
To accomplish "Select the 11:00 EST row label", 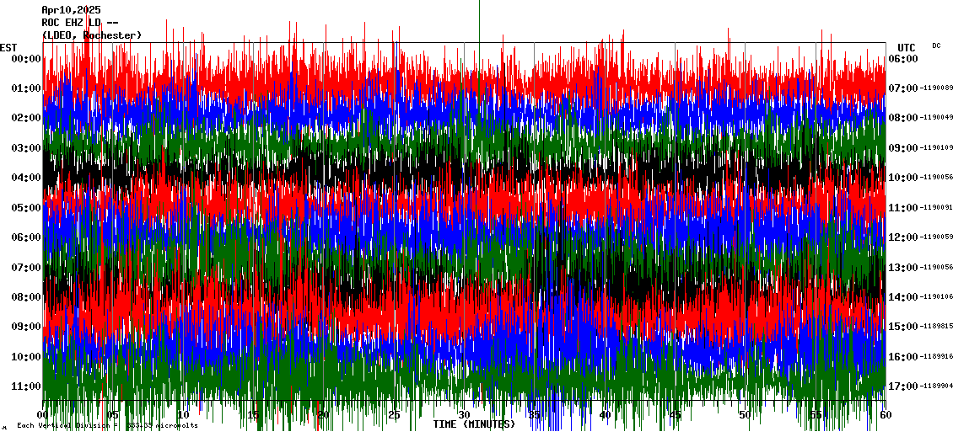I will pyautogui.click(x=25, y=386).
